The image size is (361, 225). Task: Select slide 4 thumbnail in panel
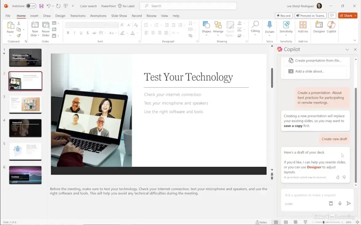pyautogui.click(x=25, y=128)
